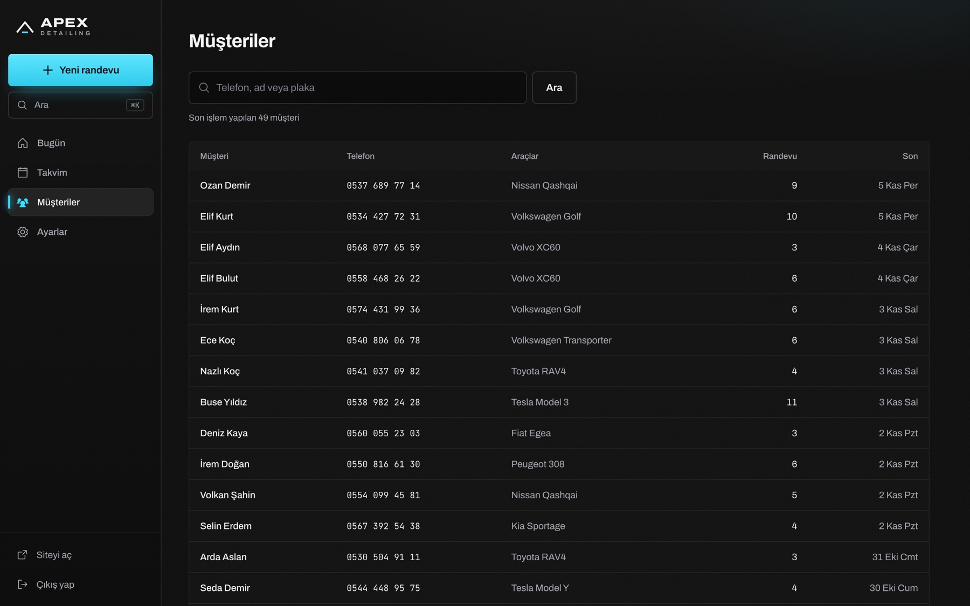The width and height of the screenshot is (970, 606).
Task: Select the Elif Aydın row
Action: pyautogui.click(x=559, y=247)
